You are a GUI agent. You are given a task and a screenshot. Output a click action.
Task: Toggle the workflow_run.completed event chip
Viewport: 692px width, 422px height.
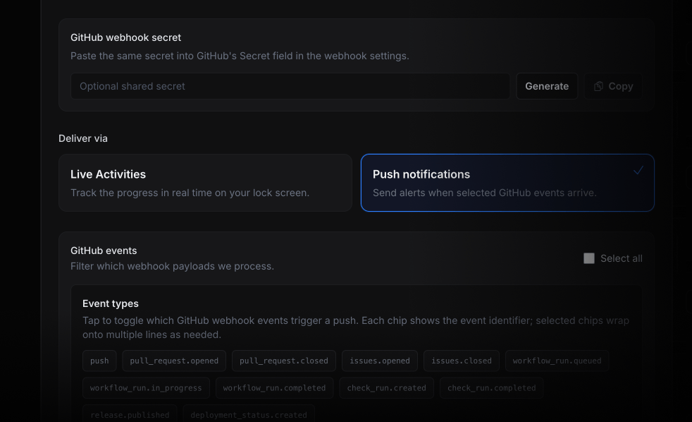pyautogui.click(x=274, y=387)
